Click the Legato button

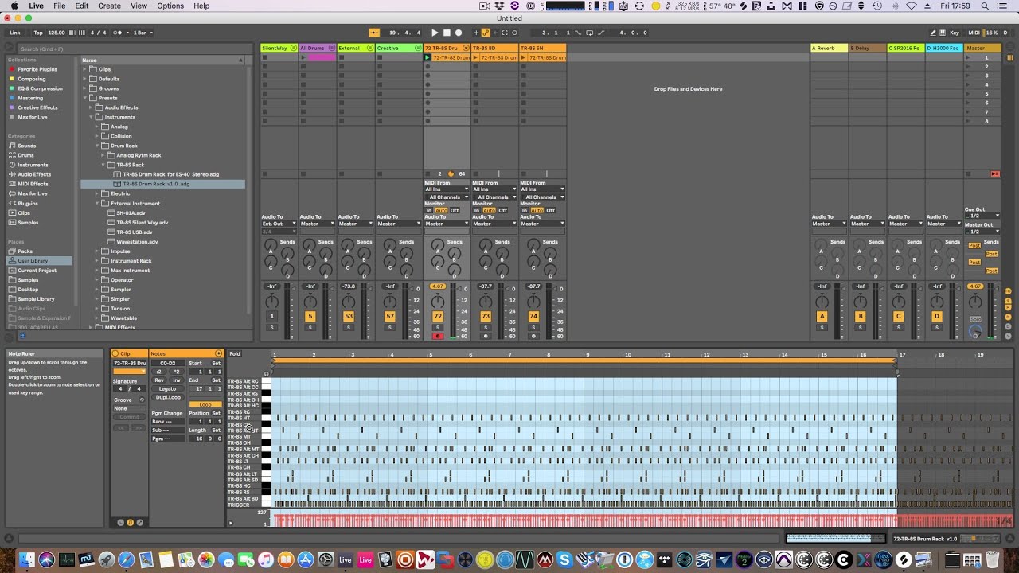click(167, 388)
